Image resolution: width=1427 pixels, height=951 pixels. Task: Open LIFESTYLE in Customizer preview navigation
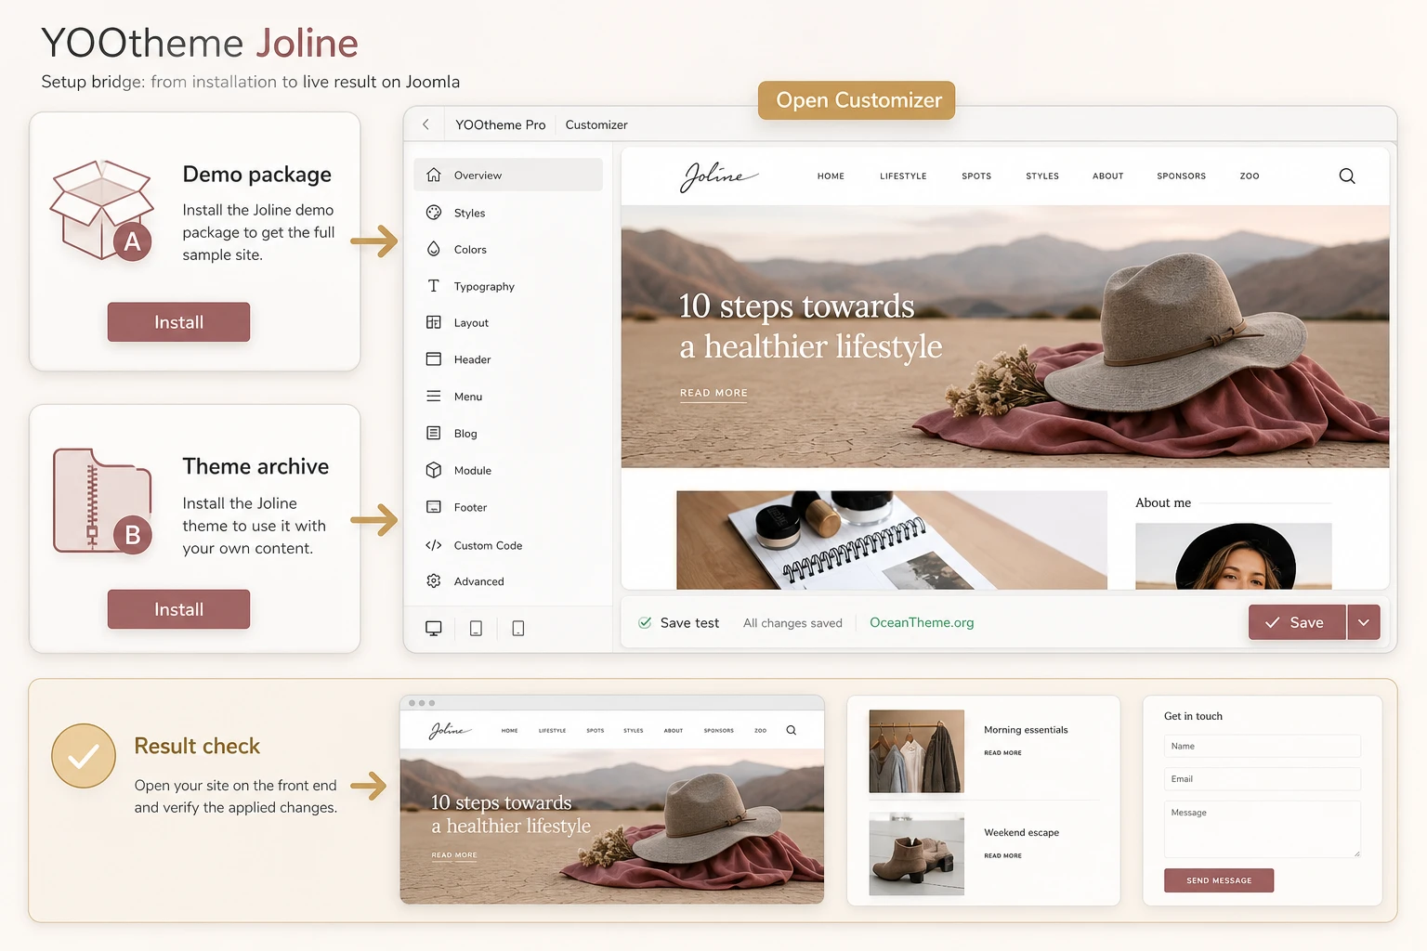(x=903, y=176)
